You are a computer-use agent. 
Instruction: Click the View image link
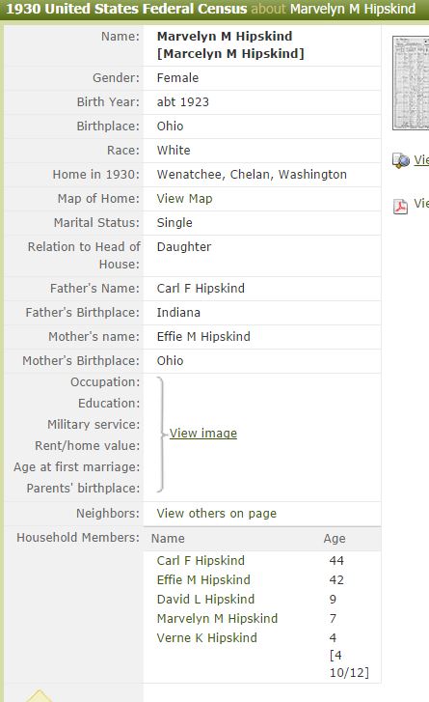point(203,434)
